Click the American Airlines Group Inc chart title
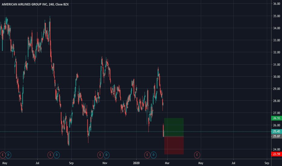 [x=35, y=4]
